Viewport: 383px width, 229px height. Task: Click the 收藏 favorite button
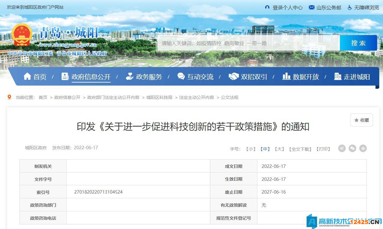pos(361,120)
